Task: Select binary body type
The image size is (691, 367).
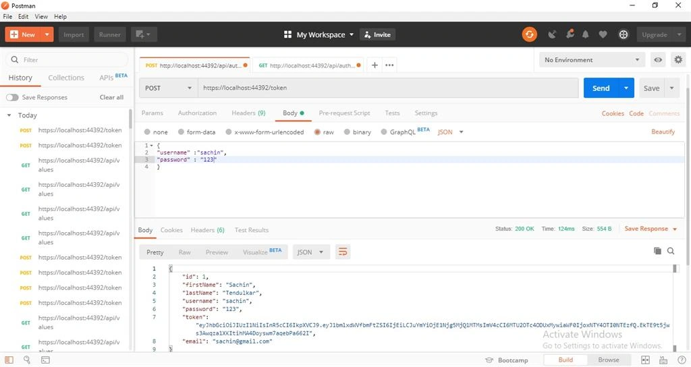Action: [347, 132]
